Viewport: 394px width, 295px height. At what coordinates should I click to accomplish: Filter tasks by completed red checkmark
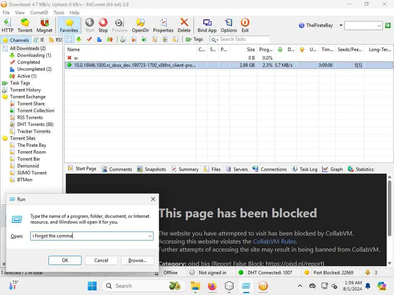point(89,40)
